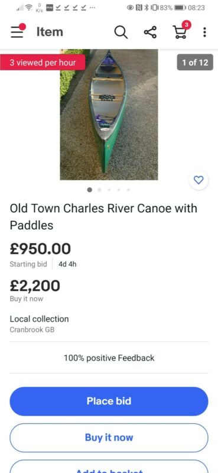Tap the 3 viewed per hour badge
Image resolution: width=218 pixels, height=473 pixels.
(x=43, y=63)
